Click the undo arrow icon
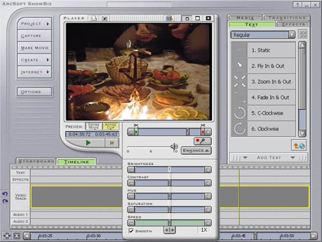The height and width of the screenshot is (242, 322). tap(5, 194)
